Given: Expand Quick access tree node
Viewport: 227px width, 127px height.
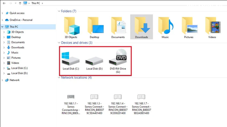Looking at the screenshot, I should (2, 13).
